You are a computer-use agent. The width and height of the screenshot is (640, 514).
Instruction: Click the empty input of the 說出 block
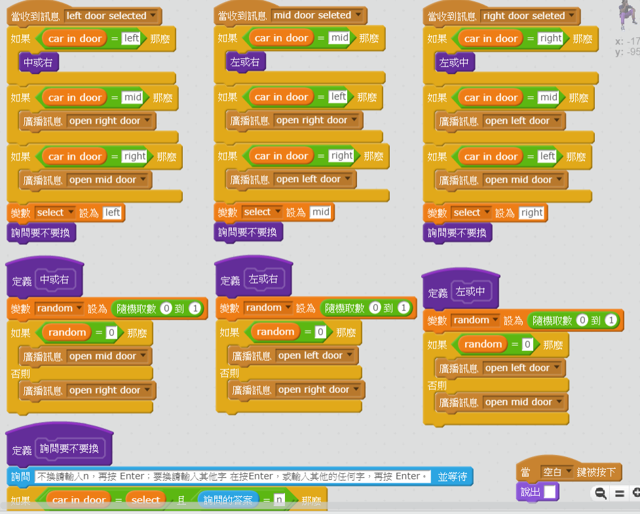coord(550,492)
